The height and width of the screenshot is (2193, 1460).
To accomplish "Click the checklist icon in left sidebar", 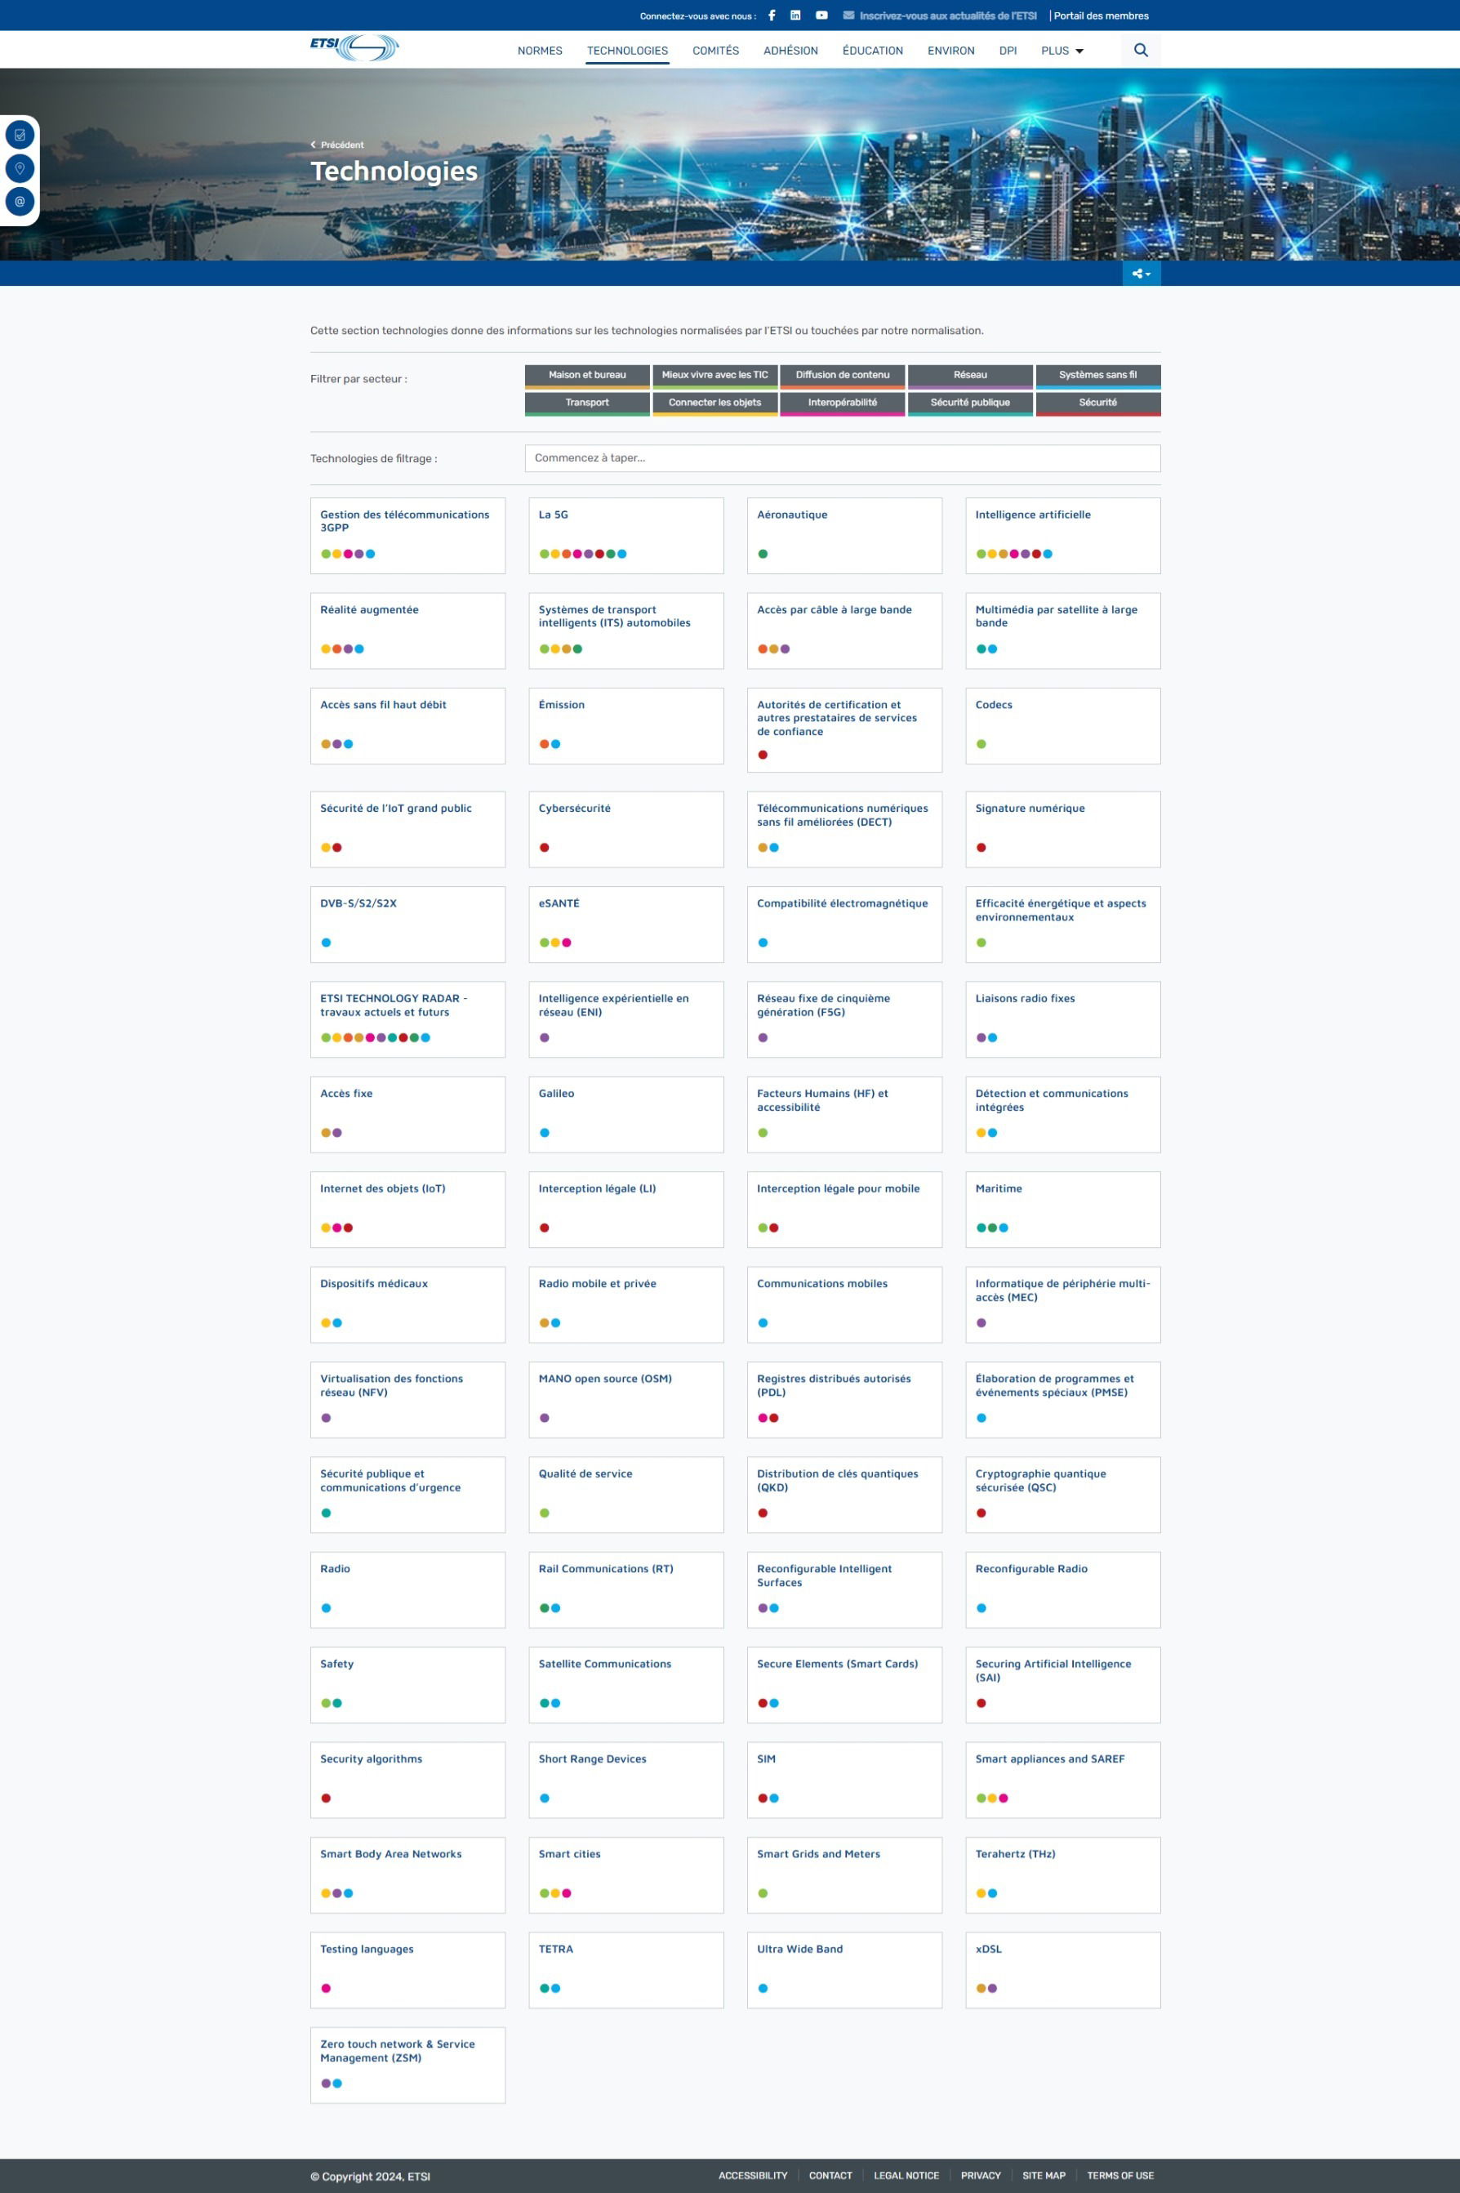I will point(20,135).
